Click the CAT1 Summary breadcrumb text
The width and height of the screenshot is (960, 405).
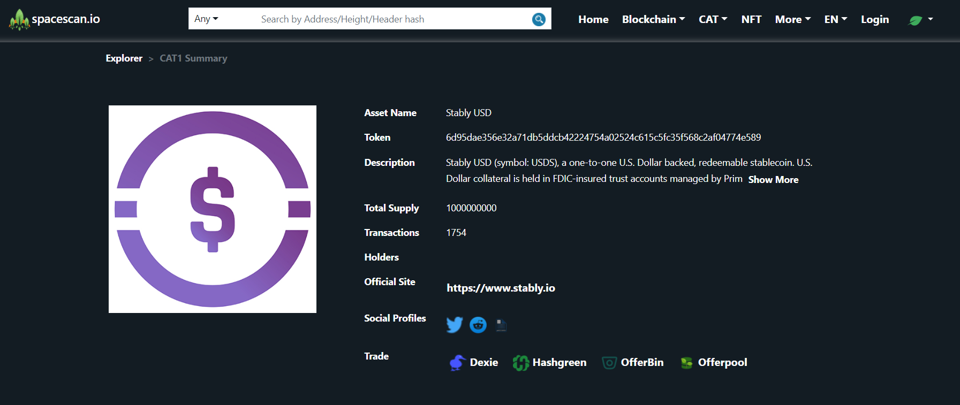(193, 58)
